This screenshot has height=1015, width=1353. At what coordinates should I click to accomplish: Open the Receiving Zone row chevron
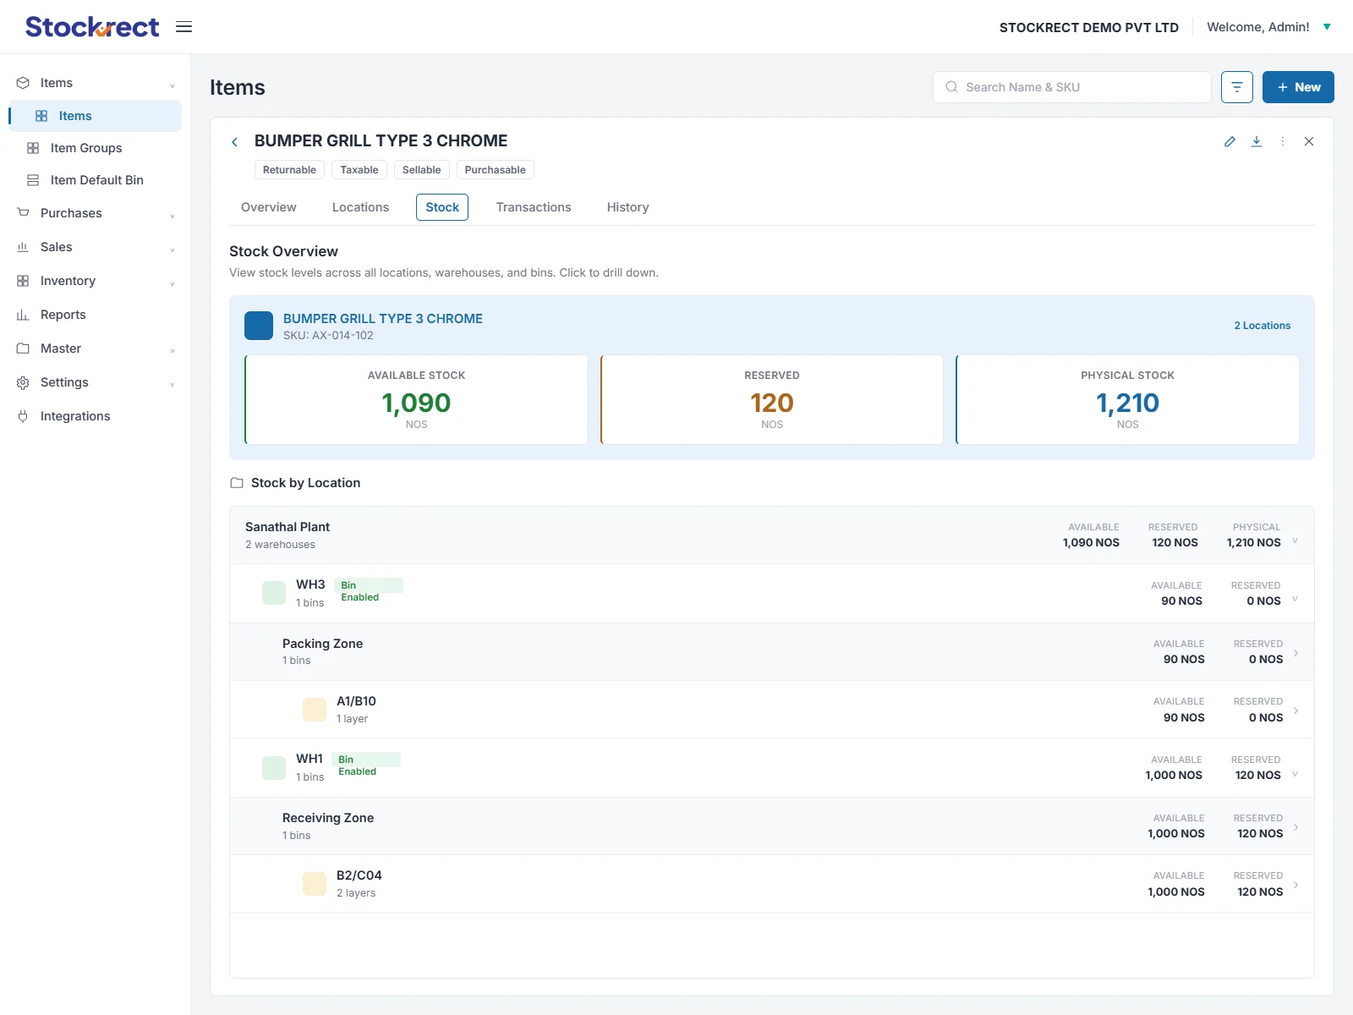tap(1296, 827)
